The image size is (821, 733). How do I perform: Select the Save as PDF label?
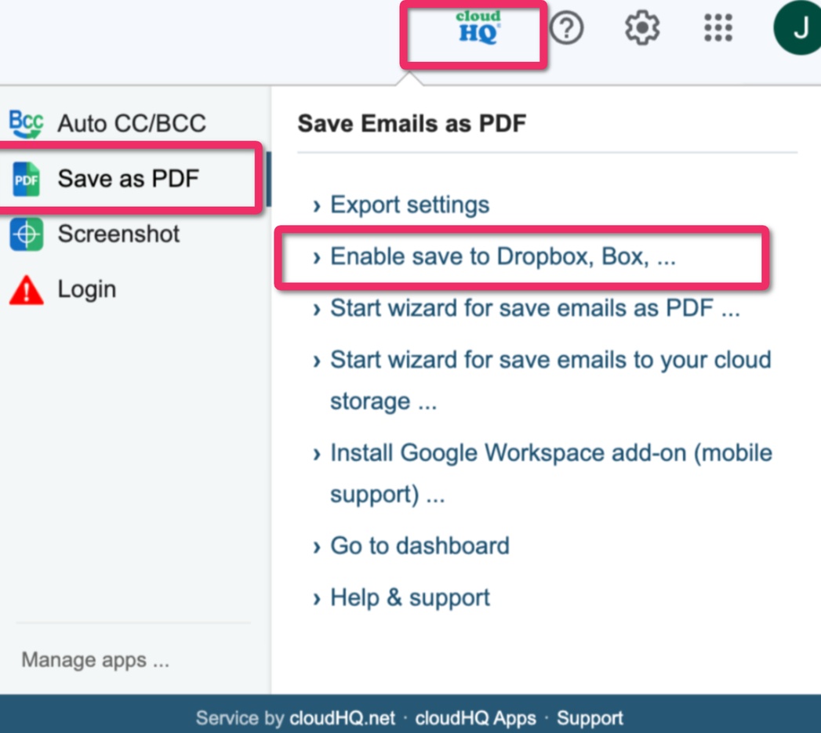click(x=129, y=179)
